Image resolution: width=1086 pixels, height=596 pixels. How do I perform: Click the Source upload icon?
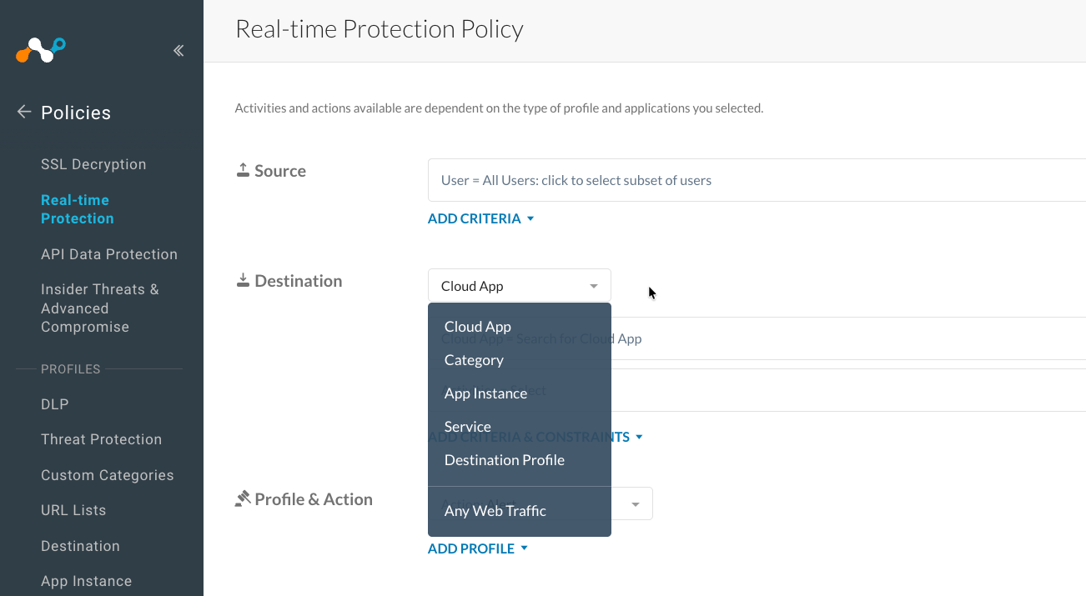[x=243, y=170]
